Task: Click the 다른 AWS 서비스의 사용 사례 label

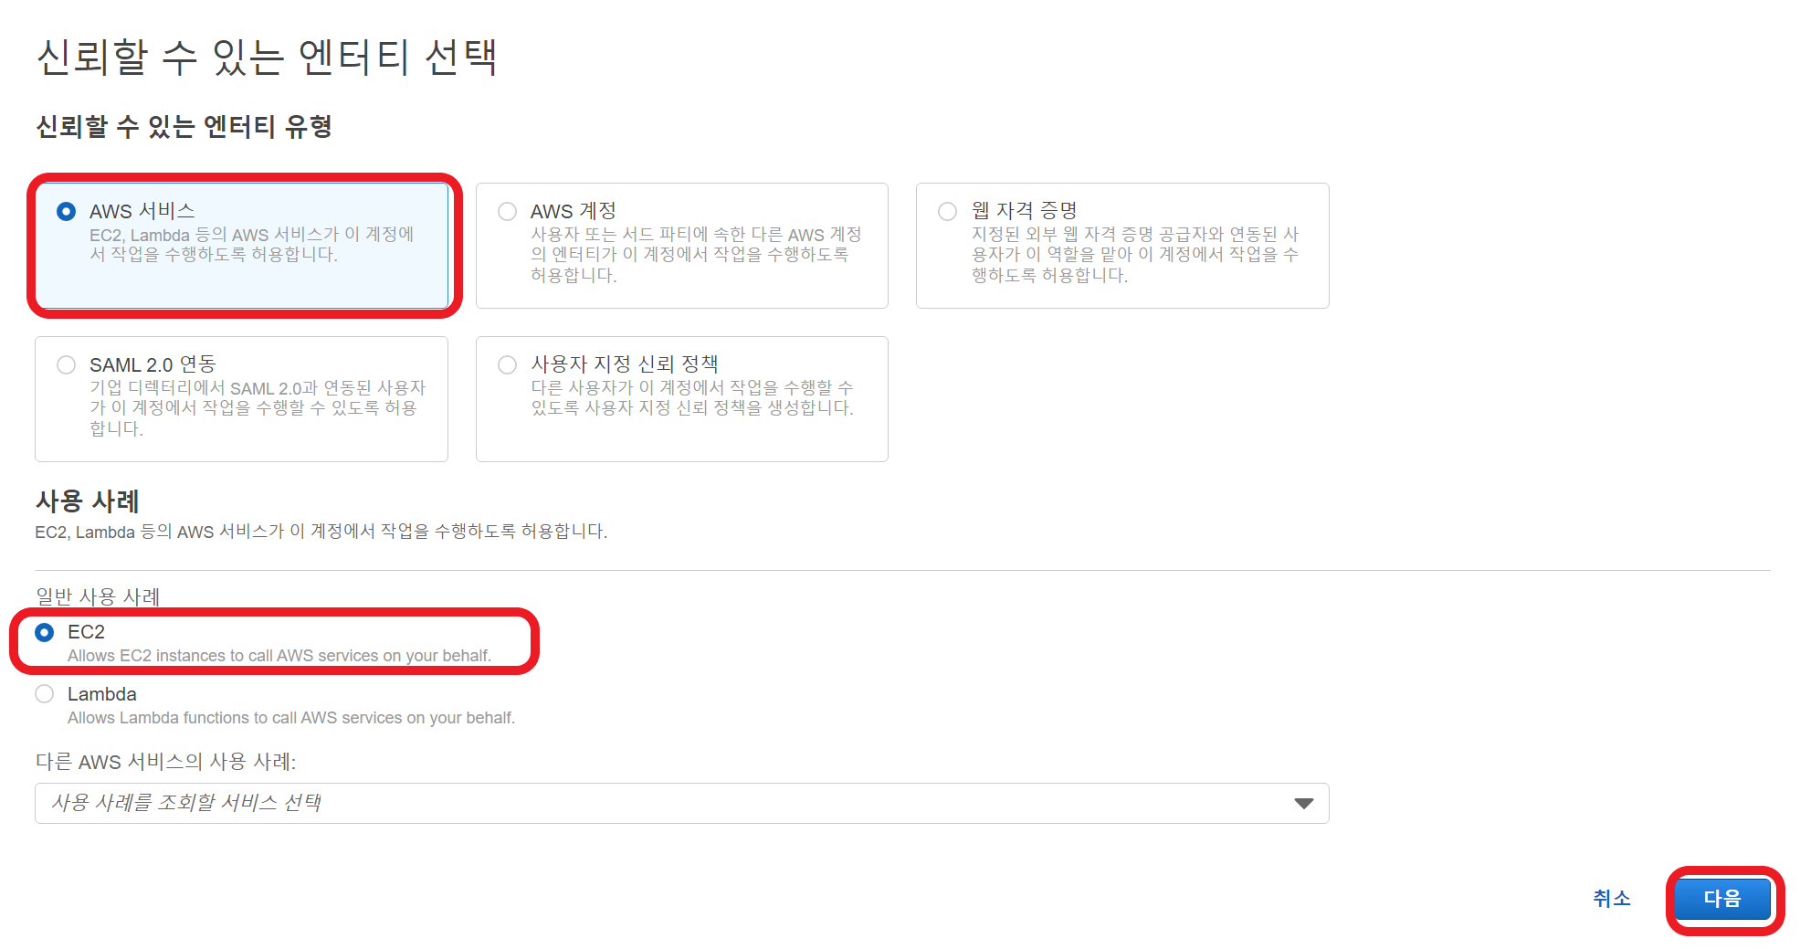Action: point(165,762)
